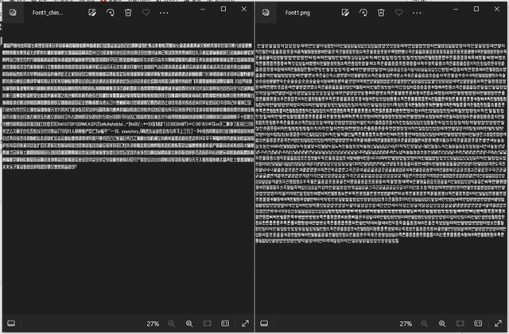Favorite the image in Font1.png window

coord(399,13)
